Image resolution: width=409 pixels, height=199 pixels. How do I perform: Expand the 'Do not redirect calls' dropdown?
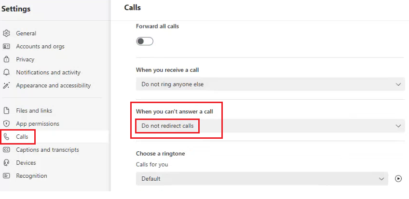[x=270, y=126]
